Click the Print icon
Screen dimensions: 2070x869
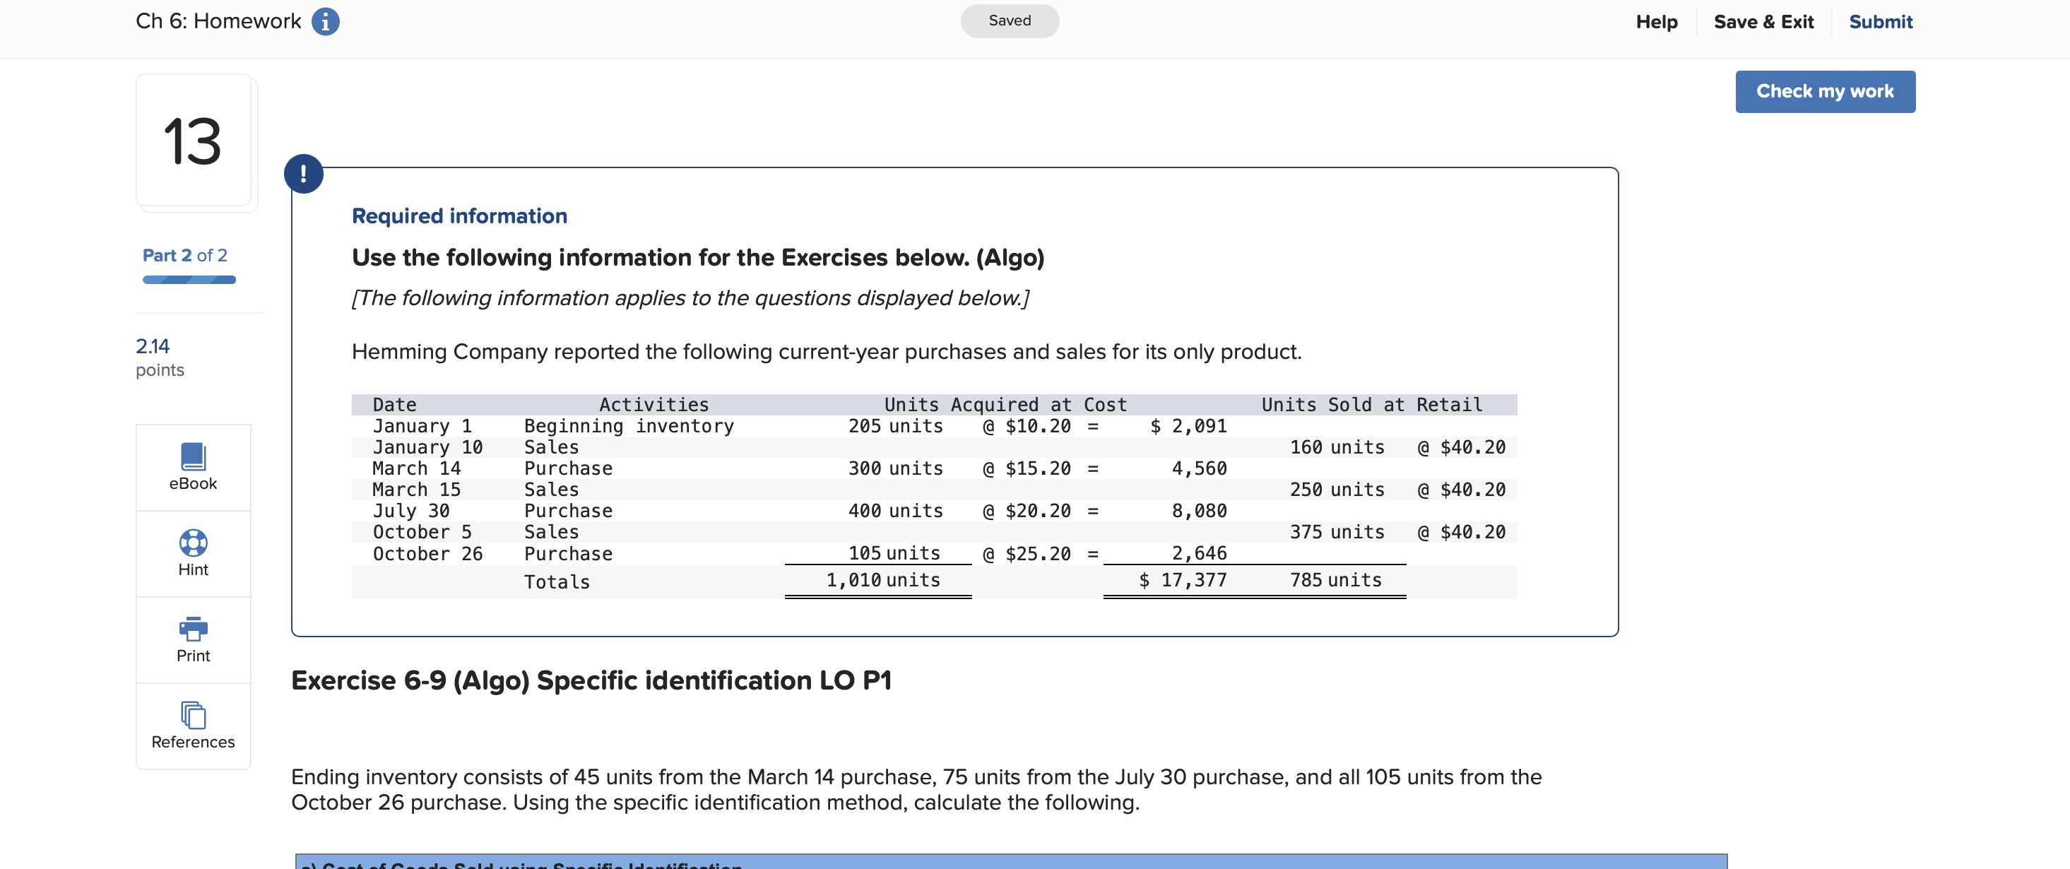[193, 629]
